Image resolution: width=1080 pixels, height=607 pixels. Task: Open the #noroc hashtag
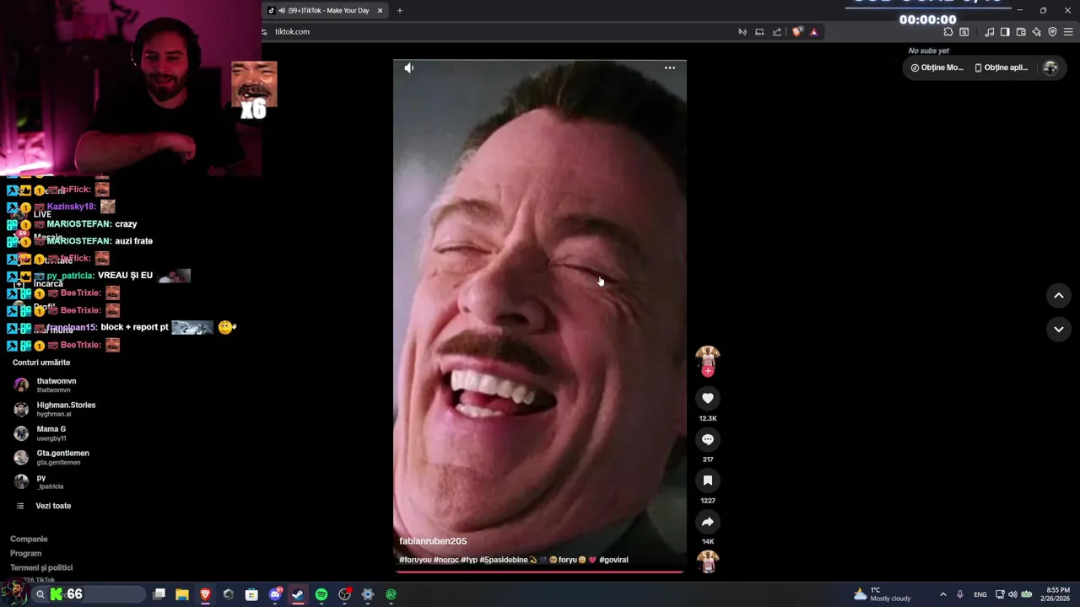point(446,560)
